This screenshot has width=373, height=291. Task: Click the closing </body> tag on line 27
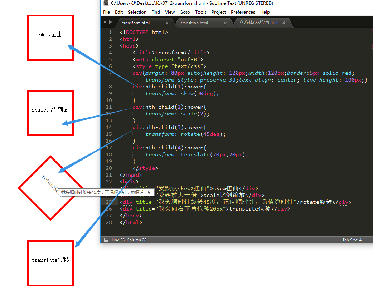pos(131,216)
